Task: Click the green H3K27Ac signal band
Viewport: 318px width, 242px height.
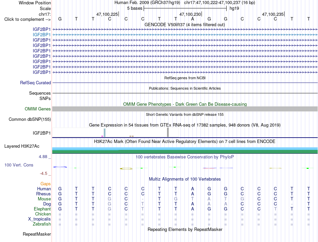Action: pos(185,152)
